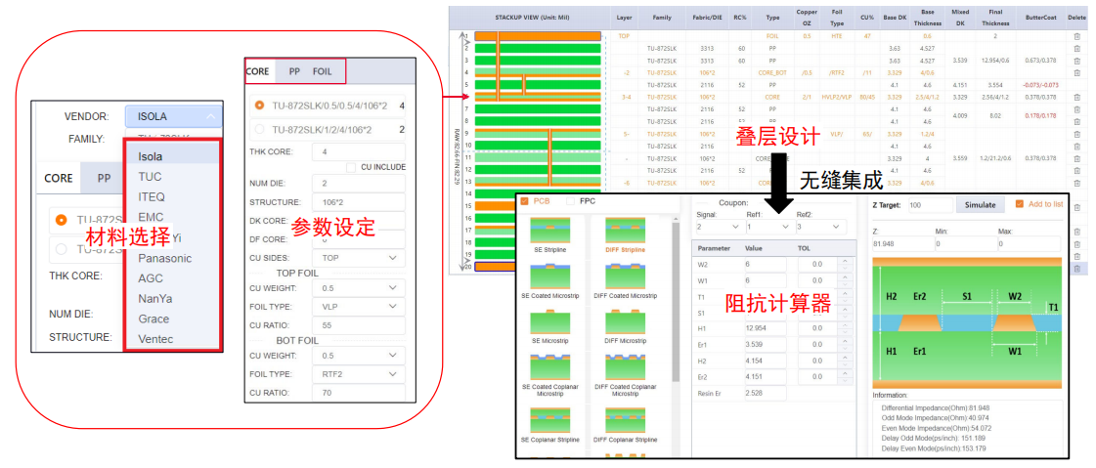Delete the 3-4 CORE HVLP2/VLP row
This screenshot has width=1096, height=468.
pyautogui.click(x=1077, y=97)
